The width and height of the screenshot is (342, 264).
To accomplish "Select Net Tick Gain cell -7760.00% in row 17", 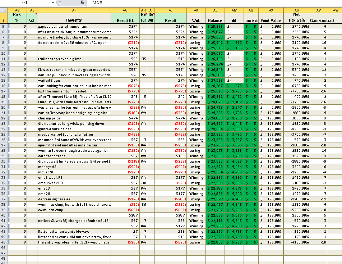I will (x=296, y=91).
